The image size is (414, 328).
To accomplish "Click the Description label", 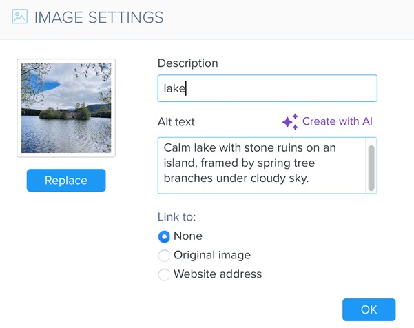I will point(188,63).
